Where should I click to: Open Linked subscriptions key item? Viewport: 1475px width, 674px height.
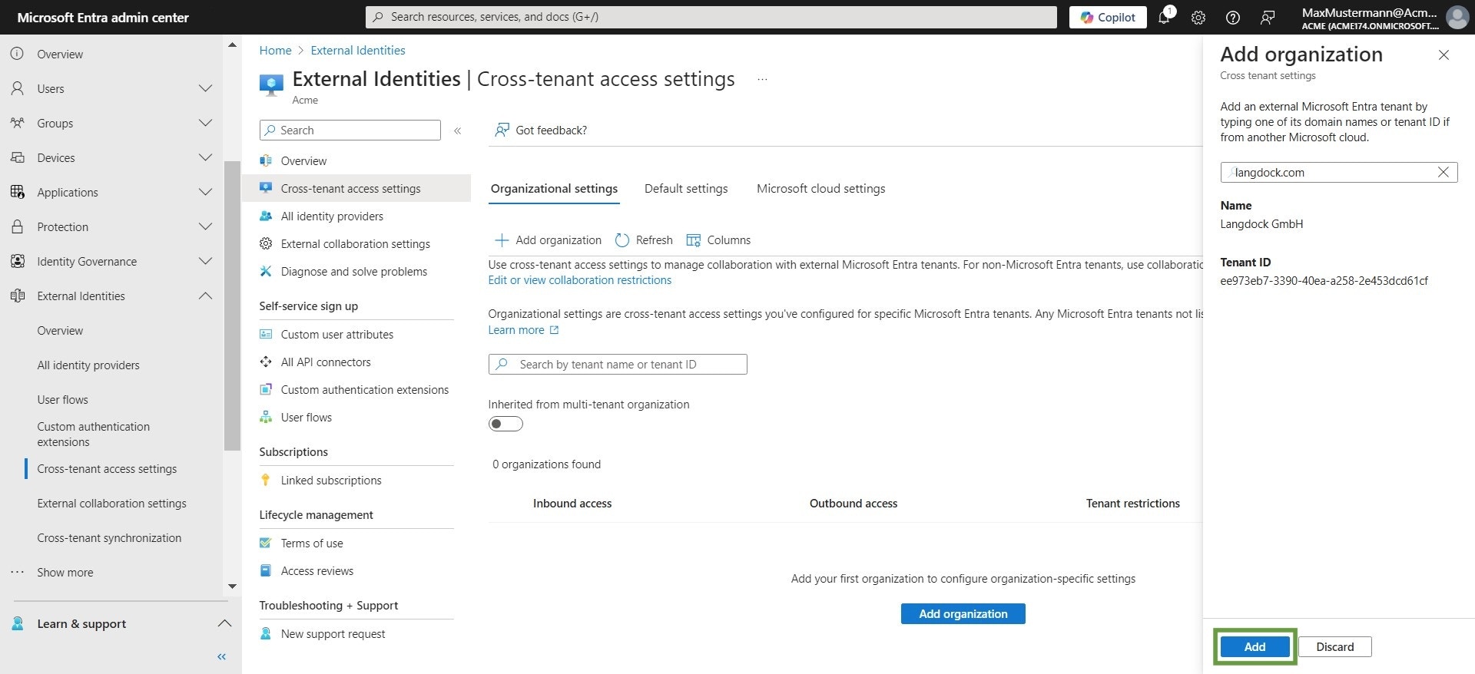coord(330,480)
